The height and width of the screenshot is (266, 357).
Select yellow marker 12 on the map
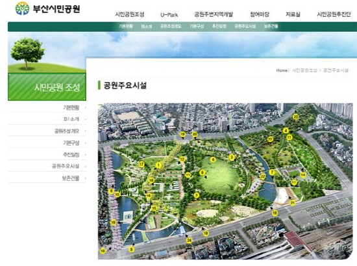(182, 159)
